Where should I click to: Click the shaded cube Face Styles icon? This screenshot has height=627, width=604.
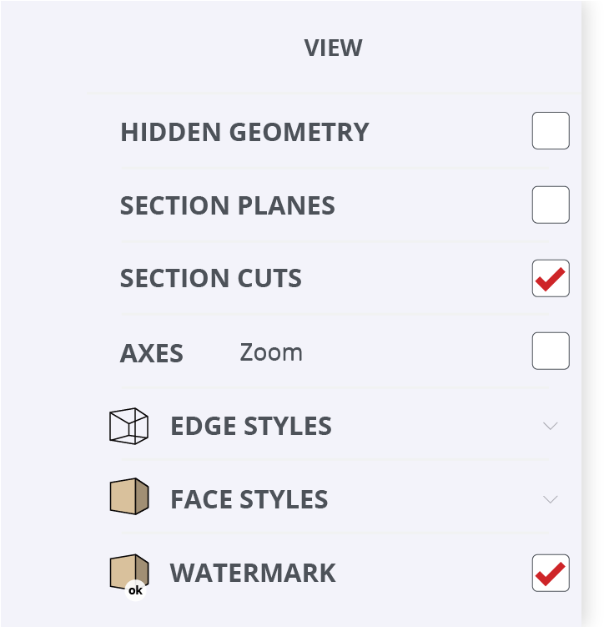pos(128,498)
